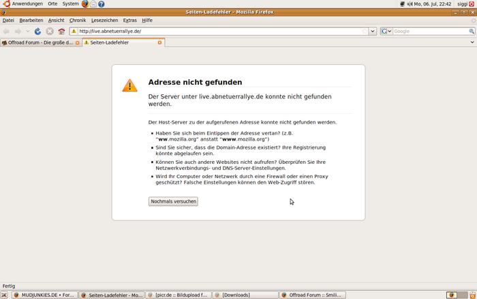Image resolution: width=477 pixels, height=299 pixels.
Task: Click the forward arrow navigation icon
Action: [18, 31]
